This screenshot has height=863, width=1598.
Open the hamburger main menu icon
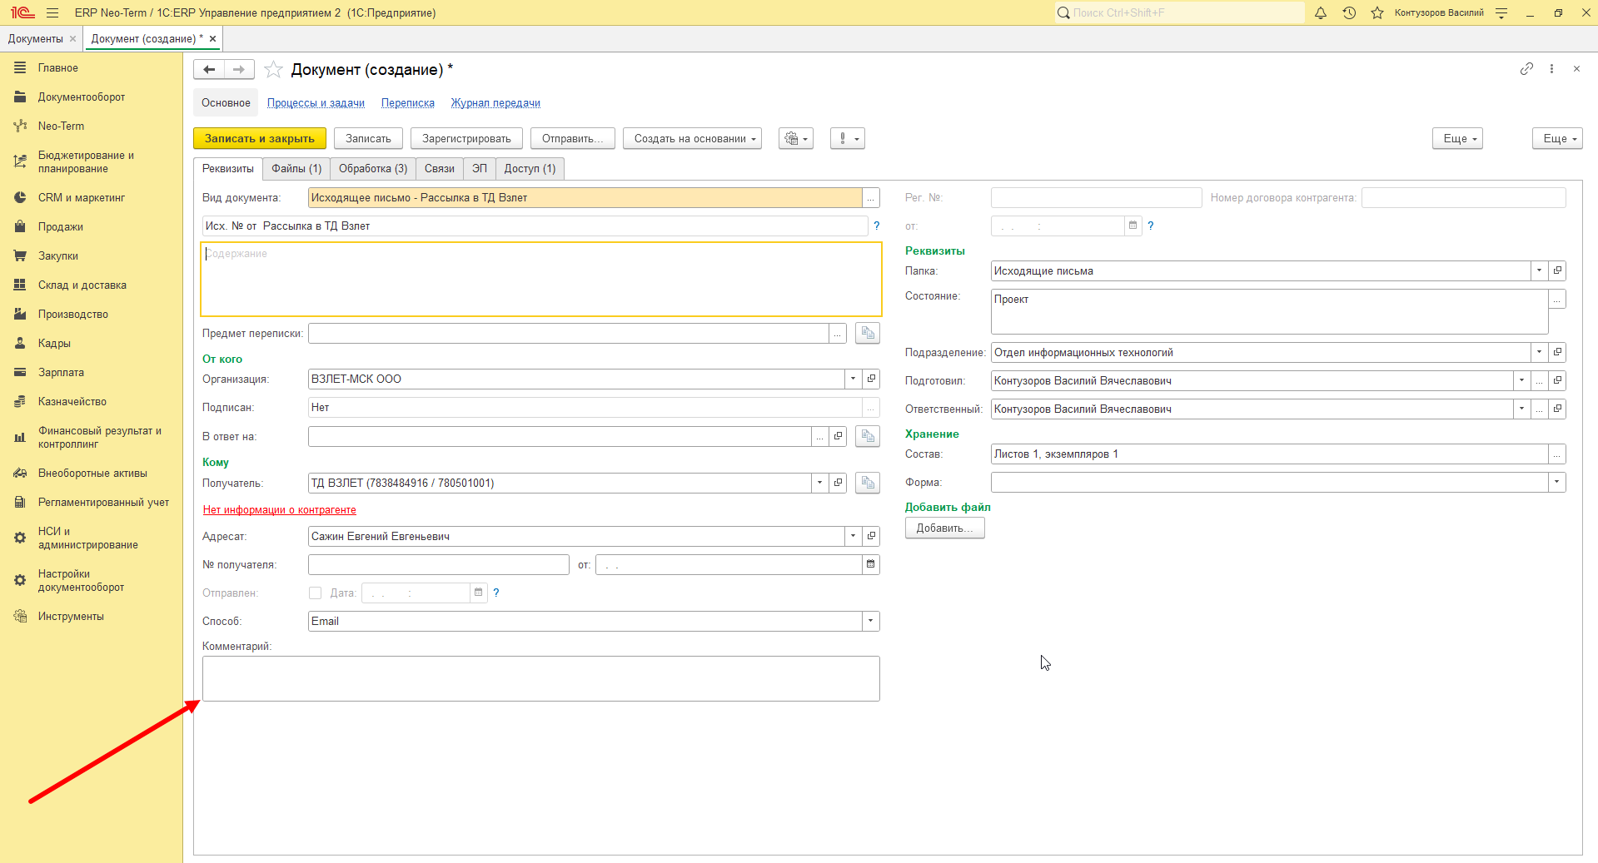[52, 12]
